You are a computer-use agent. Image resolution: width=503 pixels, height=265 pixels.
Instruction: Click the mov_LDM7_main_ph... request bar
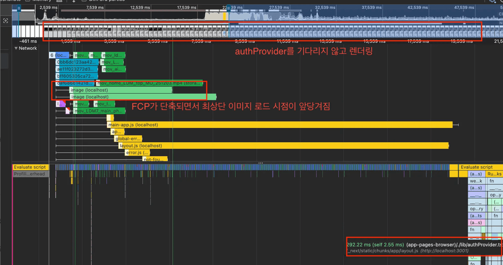click(x=99, y=111)
